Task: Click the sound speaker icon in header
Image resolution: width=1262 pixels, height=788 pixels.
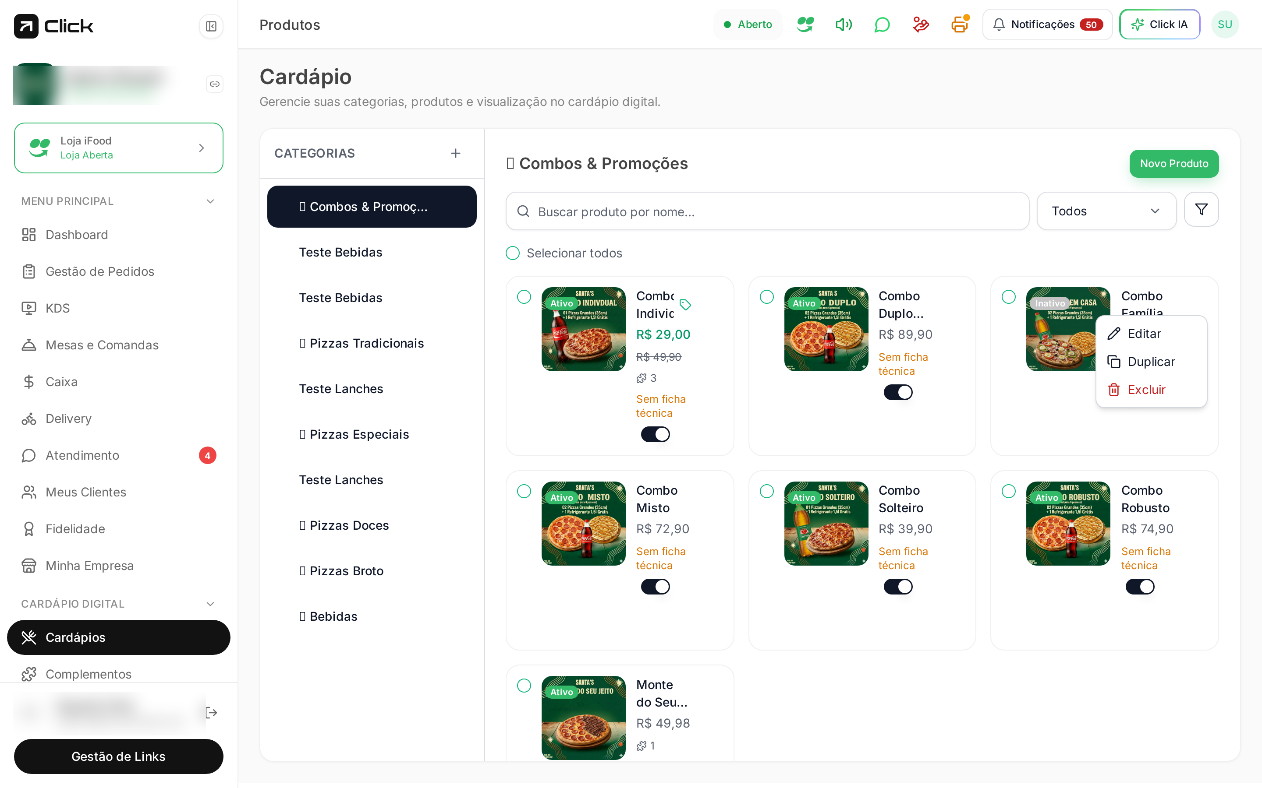Action: point(843,25)
